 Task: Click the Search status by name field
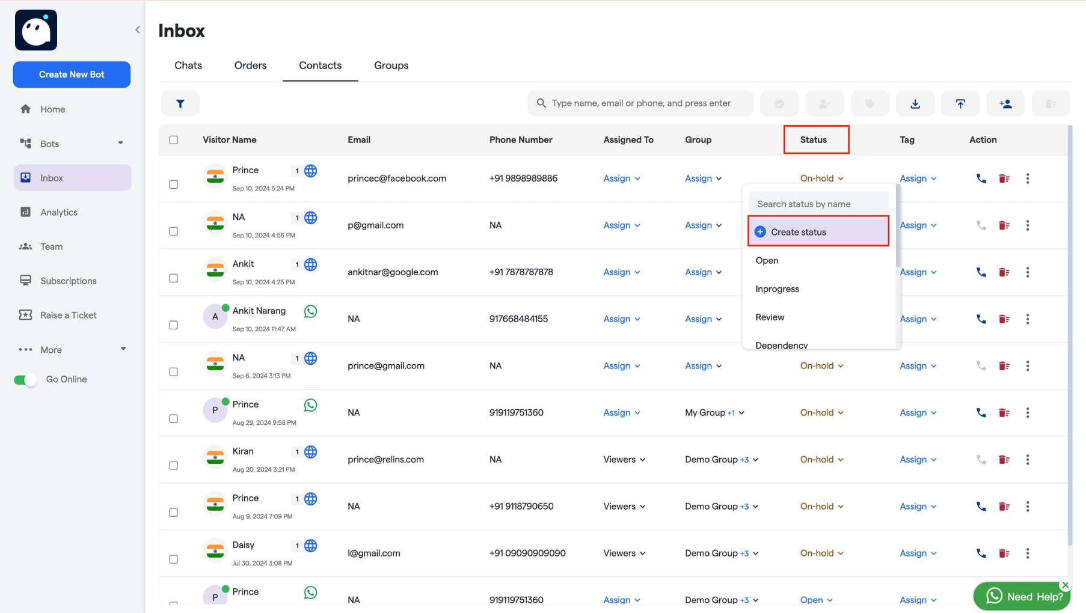coord(818,204)
